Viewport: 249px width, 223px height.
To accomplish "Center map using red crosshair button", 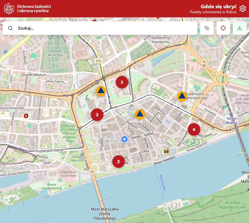I will point(223,28).
